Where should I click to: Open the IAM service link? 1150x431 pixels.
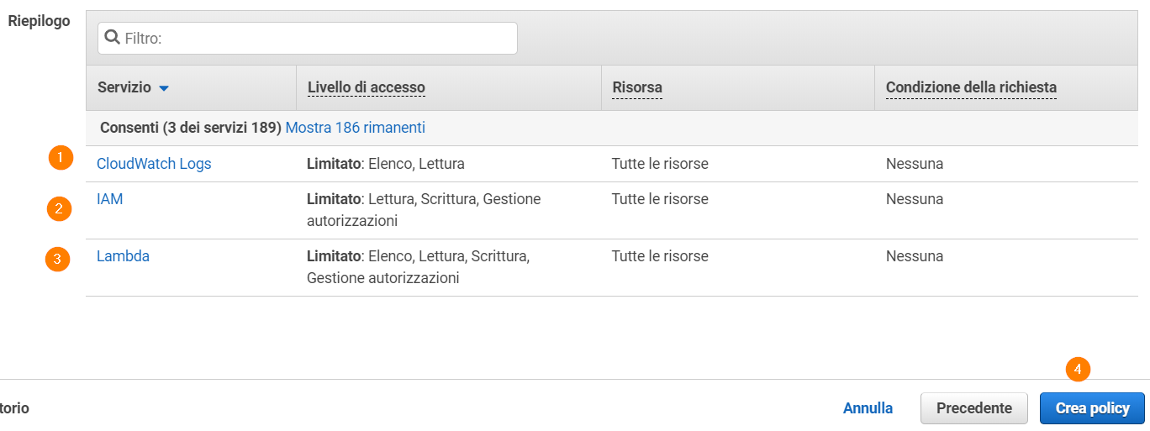click(x=110, y=199)
